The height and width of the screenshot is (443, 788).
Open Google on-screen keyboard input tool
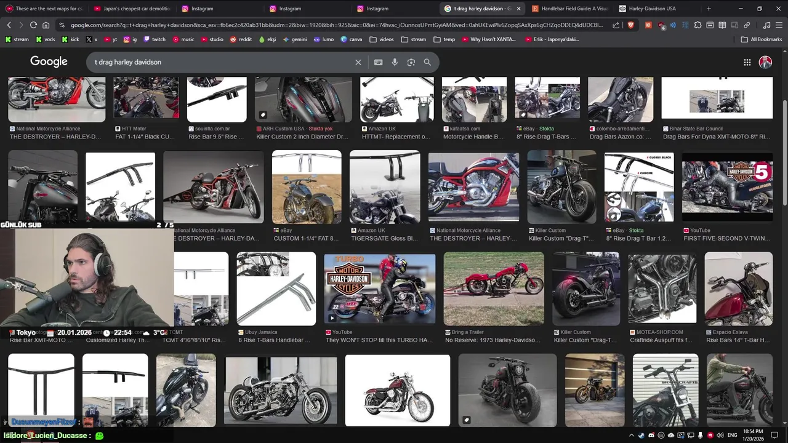378,62
